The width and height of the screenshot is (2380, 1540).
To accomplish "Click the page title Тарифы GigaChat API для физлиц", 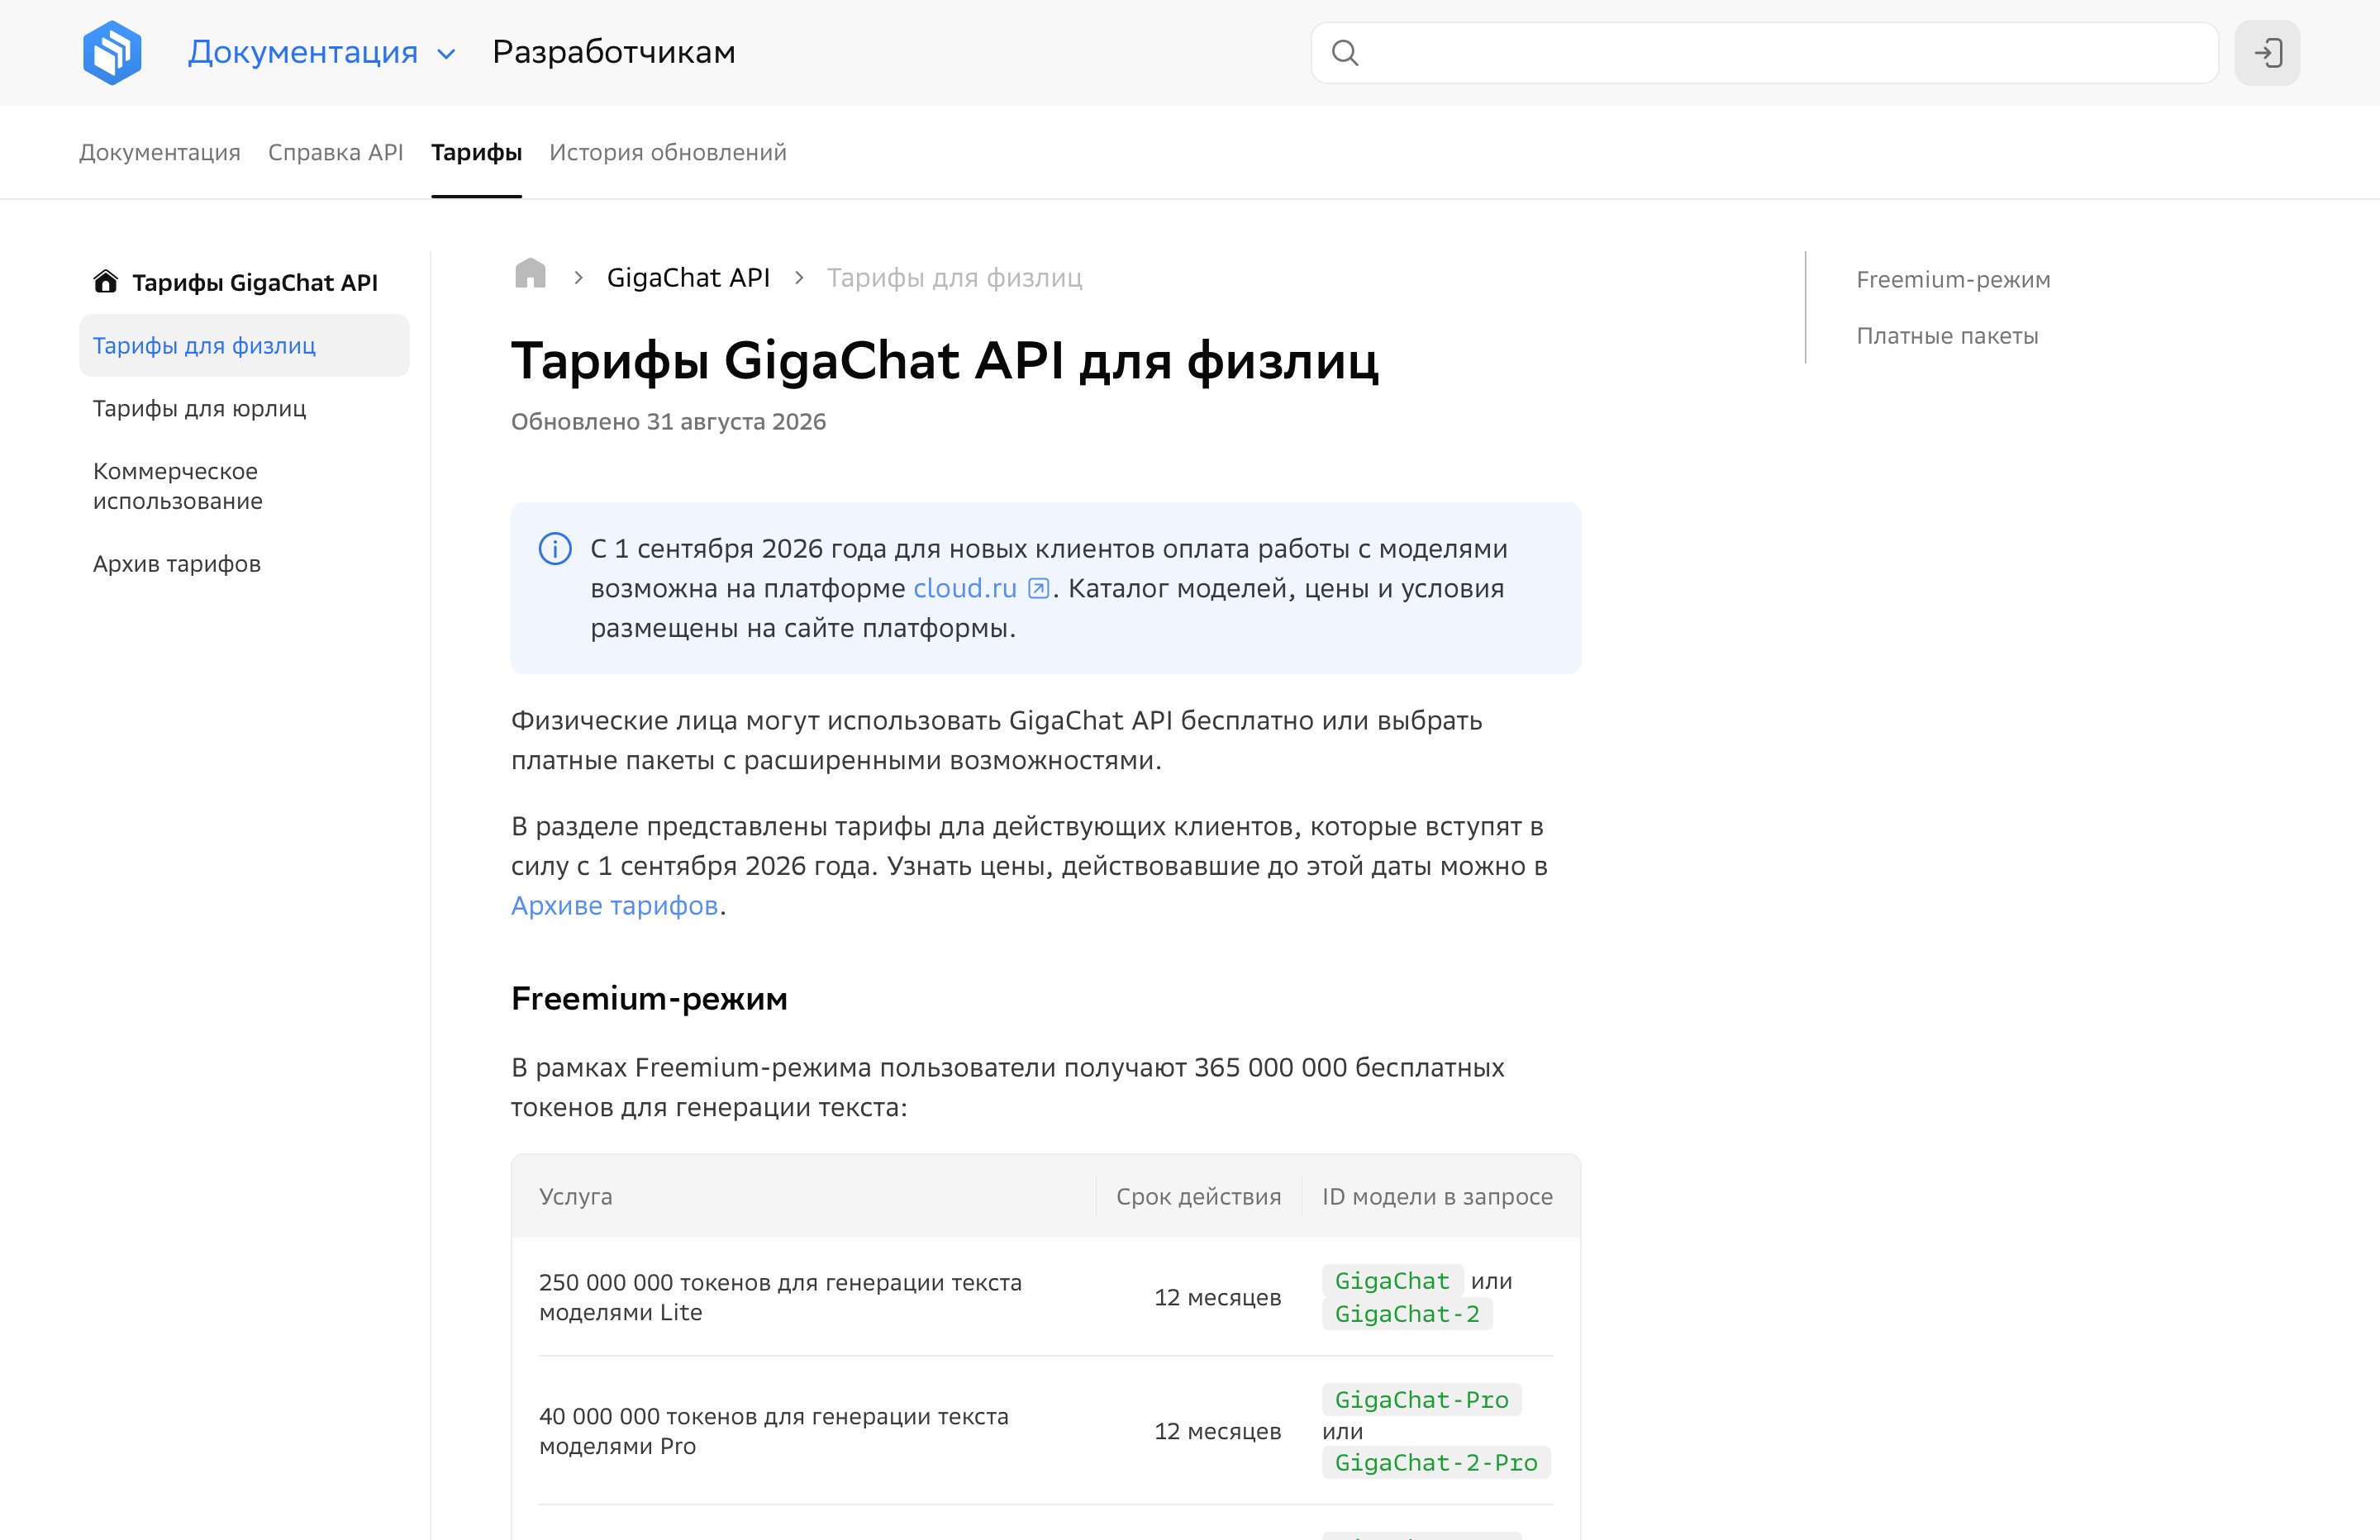I will pos(945,360).
